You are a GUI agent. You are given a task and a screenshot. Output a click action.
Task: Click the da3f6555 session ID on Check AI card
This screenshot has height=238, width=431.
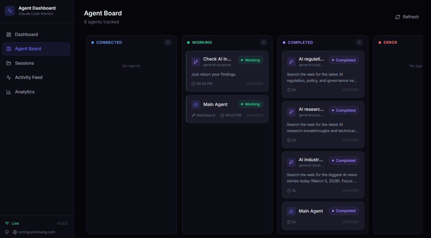pos(255,84)
